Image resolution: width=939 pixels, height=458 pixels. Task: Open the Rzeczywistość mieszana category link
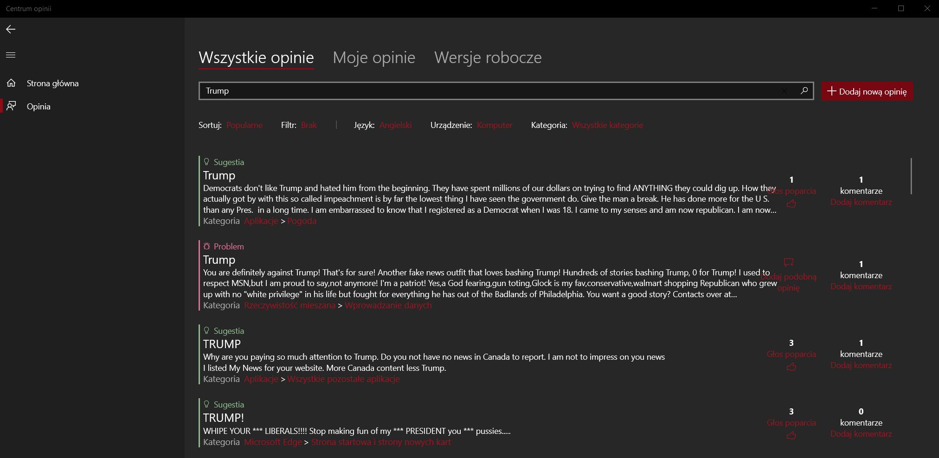click(289, 305)
